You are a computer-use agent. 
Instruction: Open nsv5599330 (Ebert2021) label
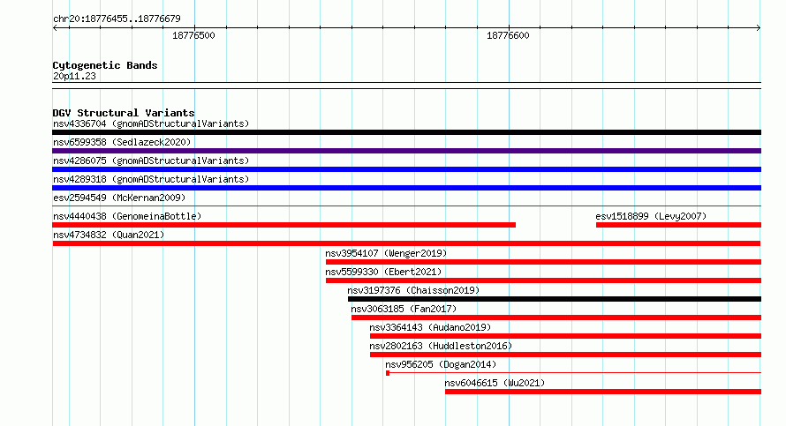point(383,272)
